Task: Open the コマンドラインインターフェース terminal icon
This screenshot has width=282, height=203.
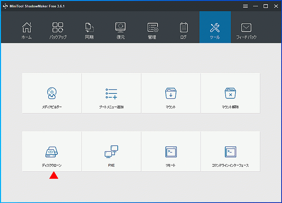Action: coord(231,152)
